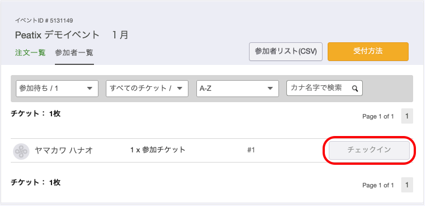
Task: Go to page 1 in top pagination
Action: pos(407,116)
